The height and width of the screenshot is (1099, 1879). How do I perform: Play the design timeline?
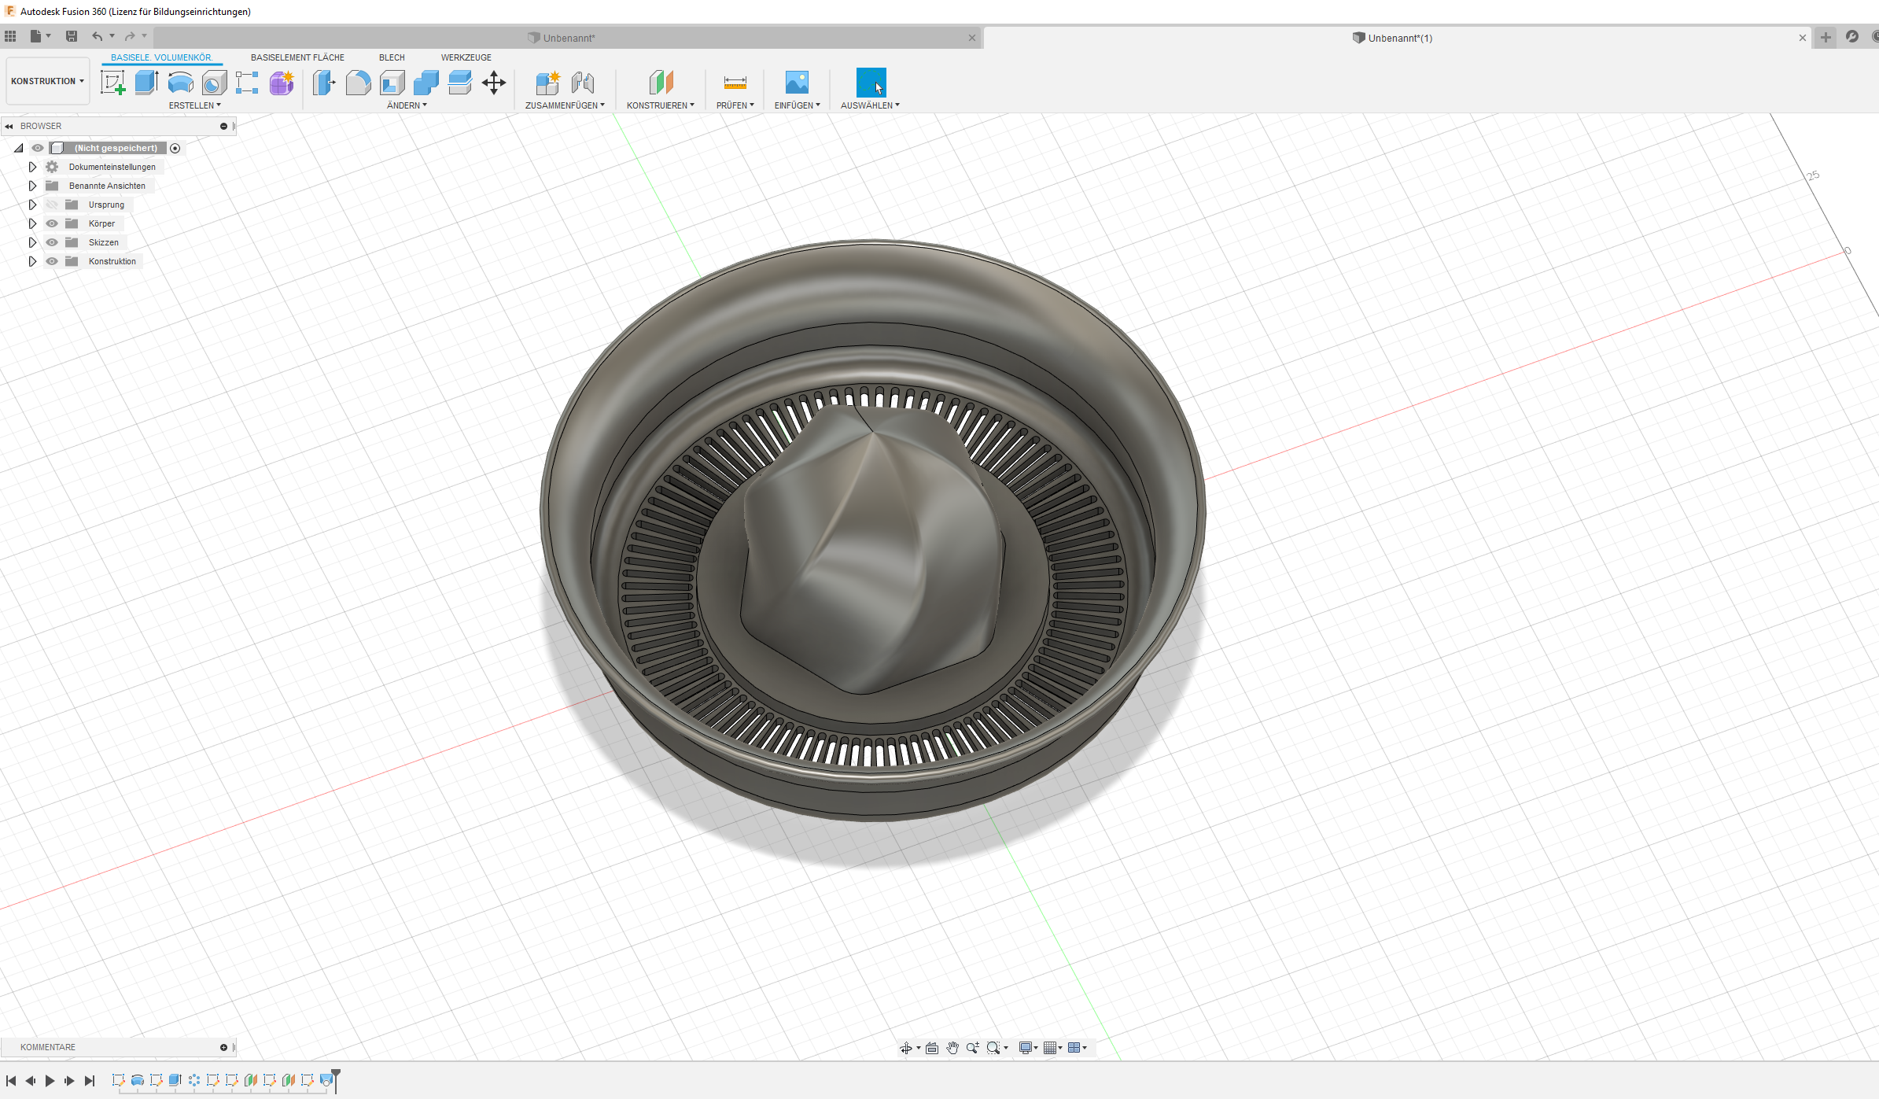[x=50, y=1081]
